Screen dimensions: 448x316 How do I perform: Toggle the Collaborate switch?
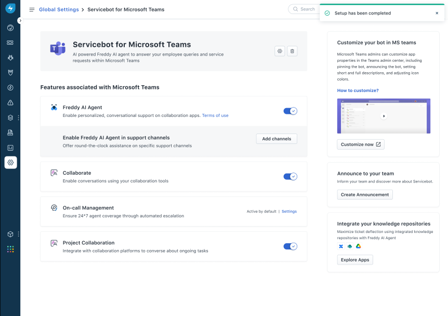pyautogui.click(x=291, y=177)
